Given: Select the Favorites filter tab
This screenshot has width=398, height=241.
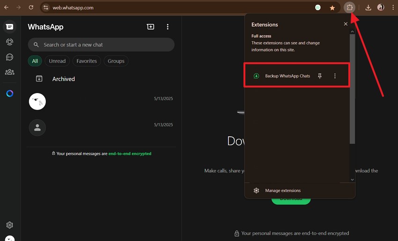Looking at the screenshot, I should [87, 61].
